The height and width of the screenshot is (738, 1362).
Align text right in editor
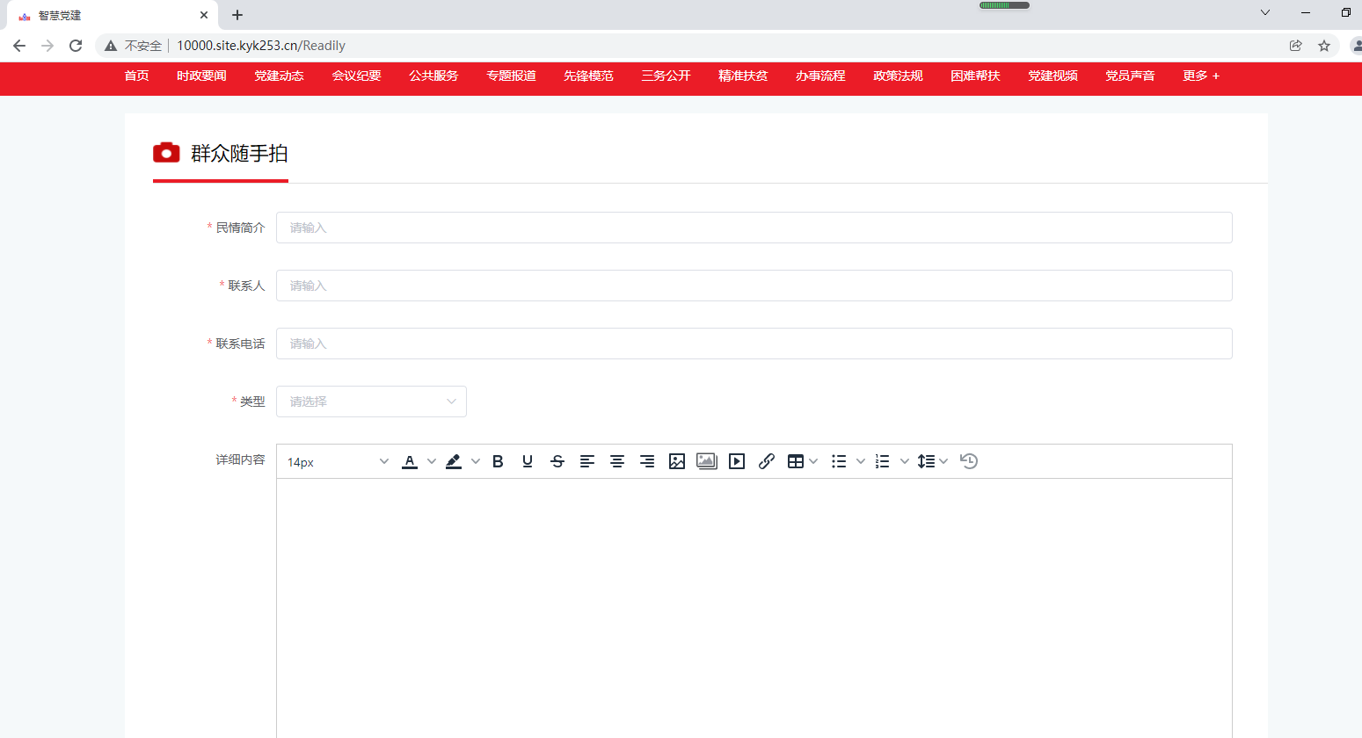[x=647, y=461]
